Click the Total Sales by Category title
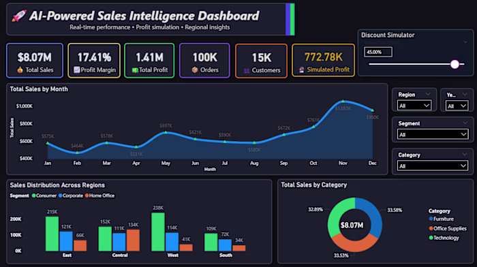The image size is (477, 267). [x=314, y=185]
